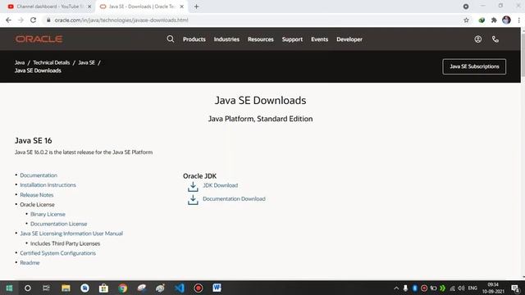The height and width of the screenshot is (295, 525).
Task: Open the Release Notes link
Action: click(x=36, y=195)
